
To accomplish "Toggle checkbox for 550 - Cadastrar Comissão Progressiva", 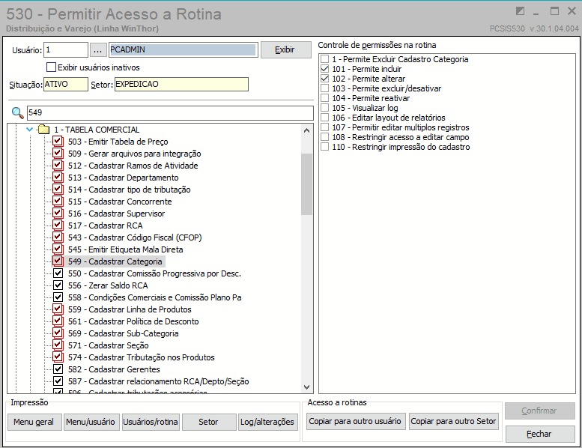I will tap(58, 273).
